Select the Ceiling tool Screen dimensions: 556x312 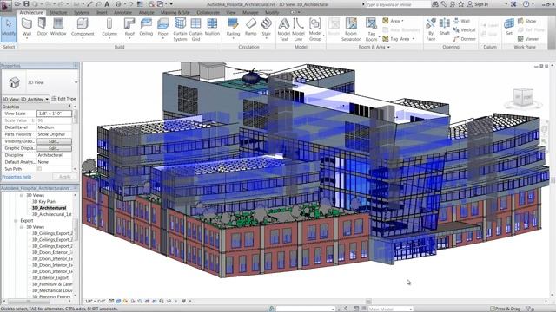click(x=146, y=27)
